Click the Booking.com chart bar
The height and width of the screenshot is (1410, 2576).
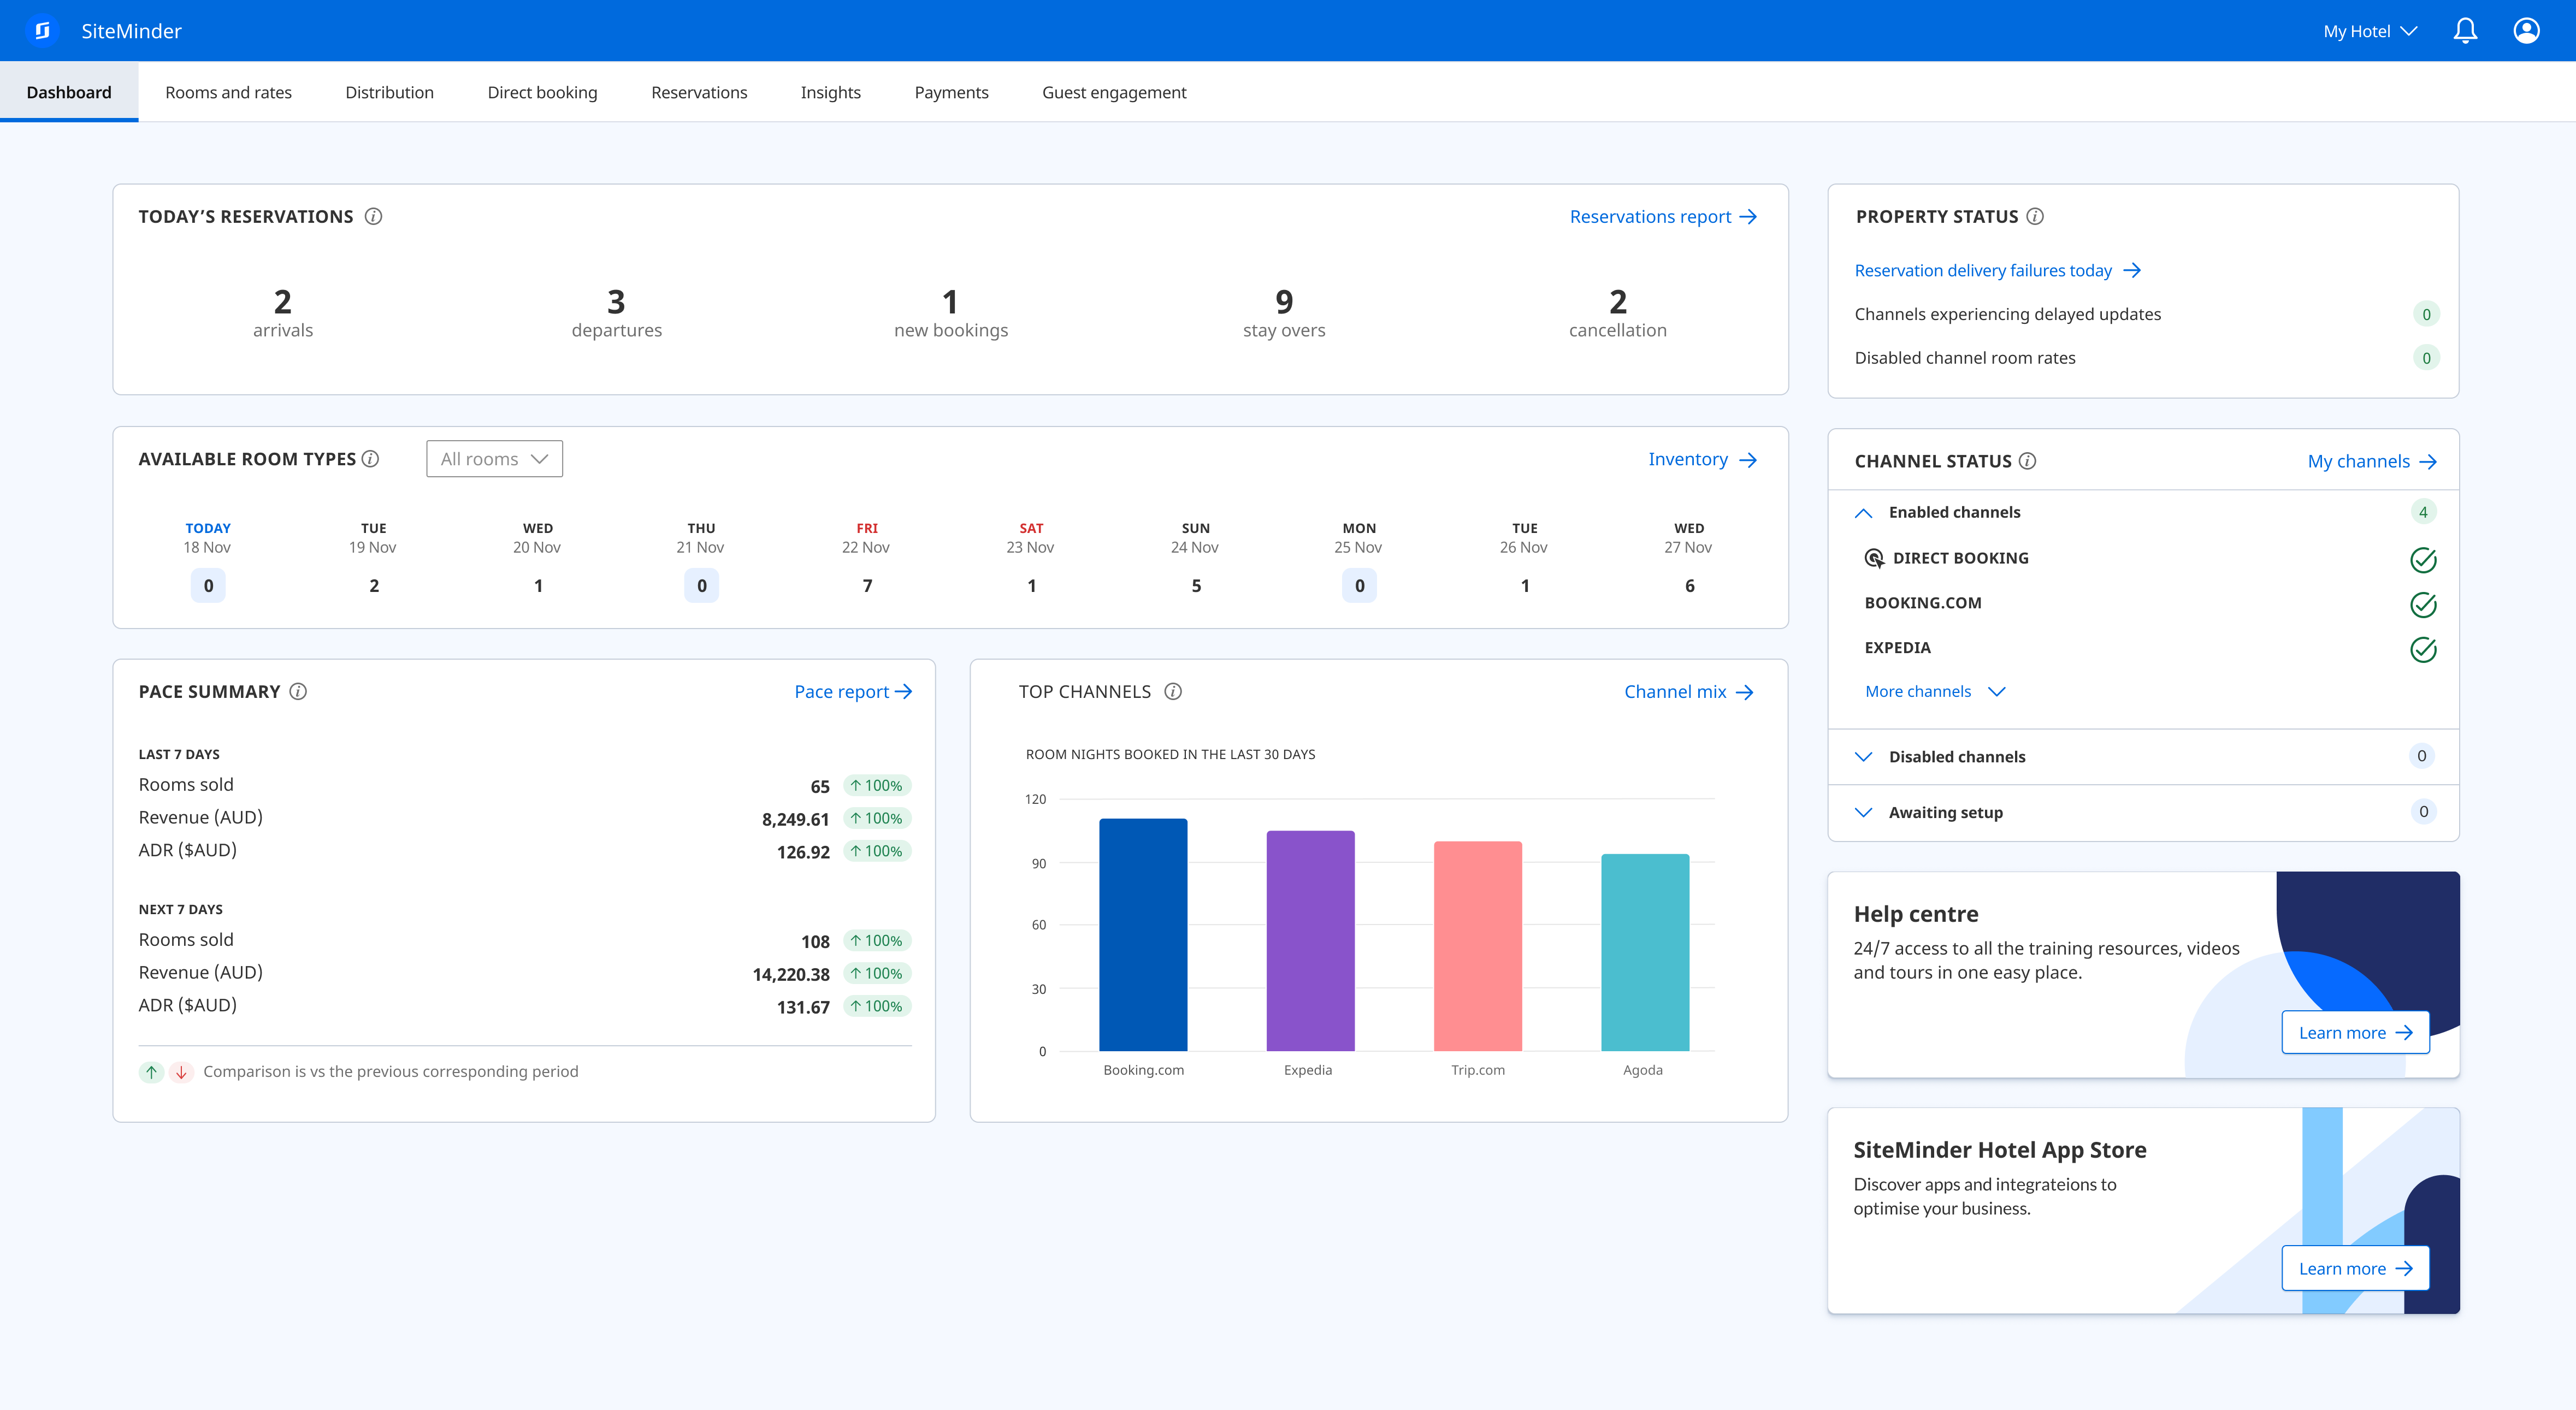tap(1143, 935)
